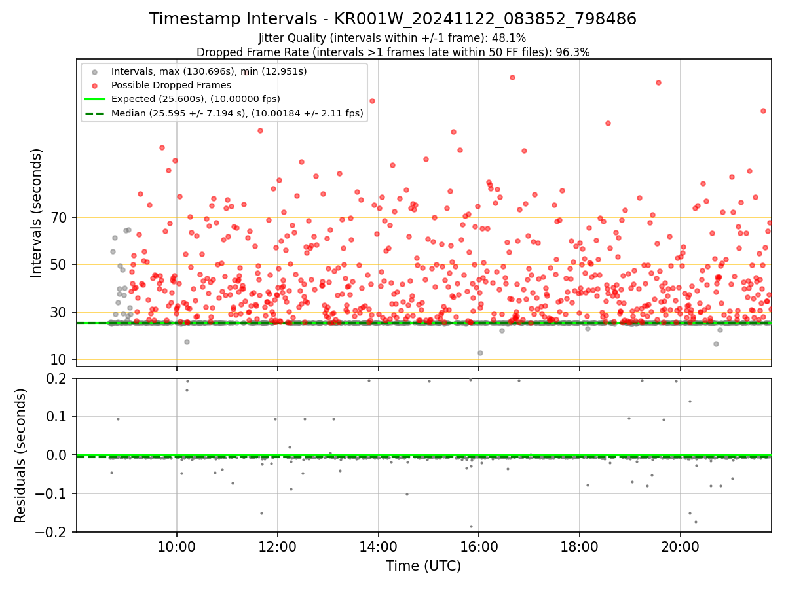Click the gray dot legend marker for intervals
Image resolution: width=786 pixels, height=589 pixels.
point(95,72)
